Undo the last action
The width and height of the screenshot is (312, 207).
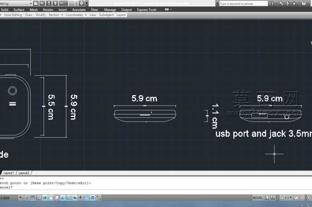click(62, 3)
